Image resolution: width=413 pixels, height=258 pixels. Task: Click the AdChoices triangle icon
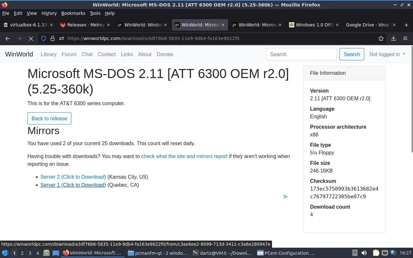tap(286, 196)
